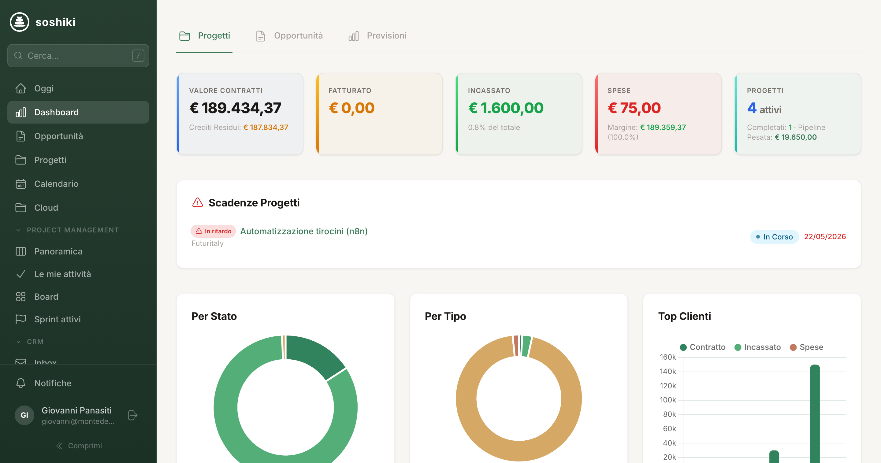This screenshot has height=463, width=881.
Task: Click the Scadenze Progetti warning triangle icon
Action: [198, 202]
